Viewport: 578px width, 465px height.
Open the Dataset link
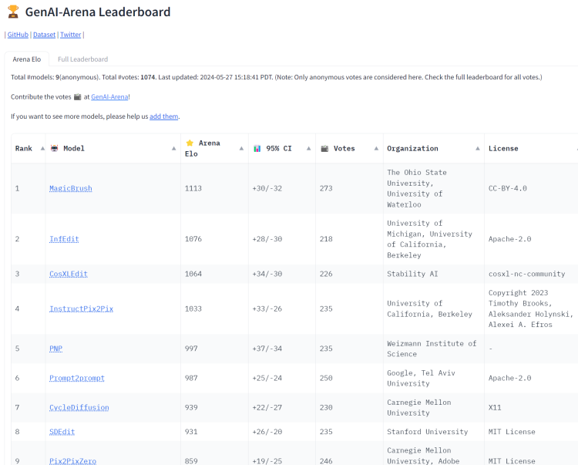pos(44,35)
